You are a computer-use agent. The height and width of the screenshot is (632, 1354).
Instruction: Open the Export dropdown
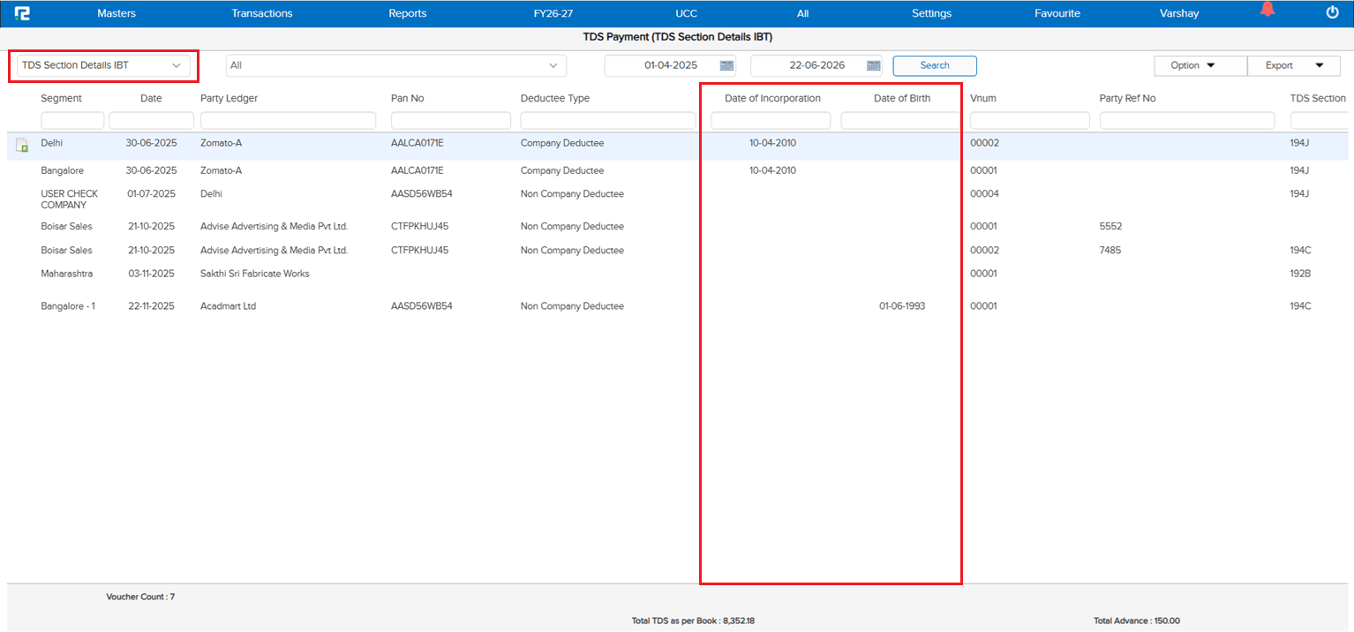[x=1294, y=65]
